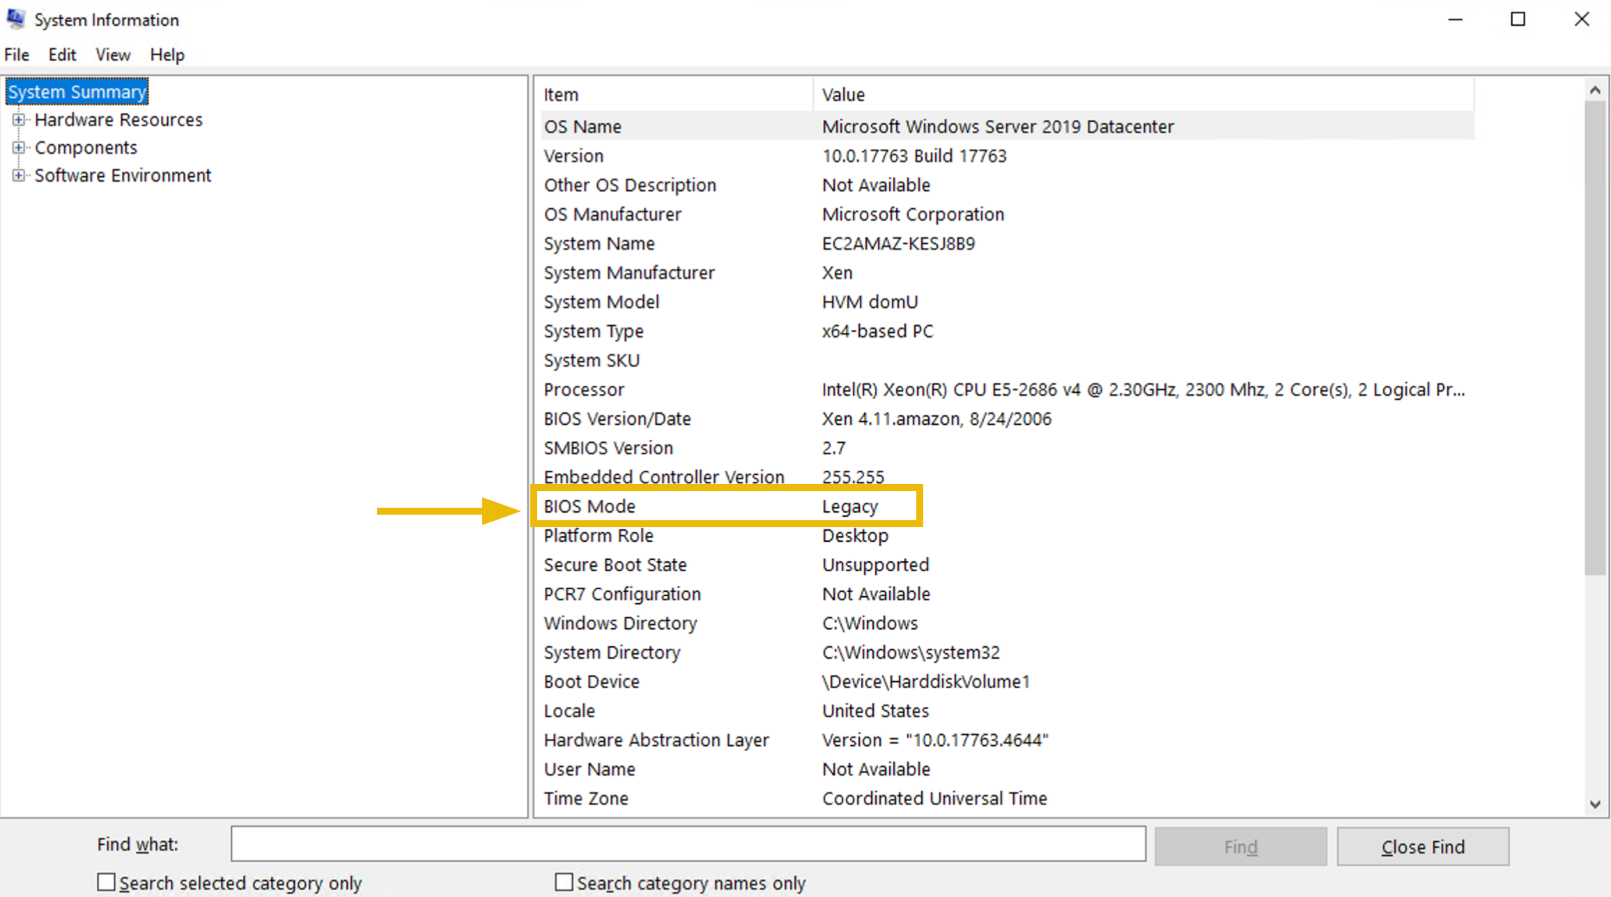Expand the Components tree node
The image size is (1611, 897).
click(x=19, y=148)
